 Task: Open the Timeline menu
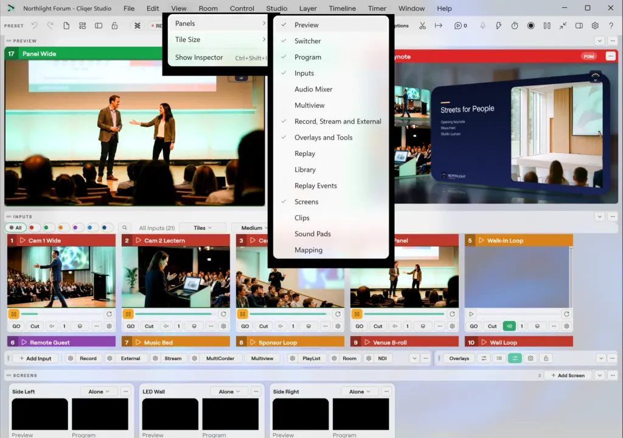pyautogui.click(x=342, y=9)
